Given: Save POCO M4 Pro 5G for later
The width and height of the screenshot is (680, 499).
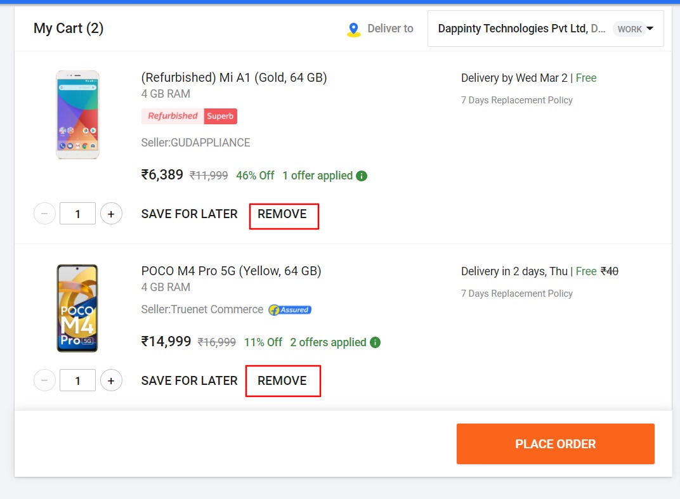Looking at the screenshot, I should [189, 381].
